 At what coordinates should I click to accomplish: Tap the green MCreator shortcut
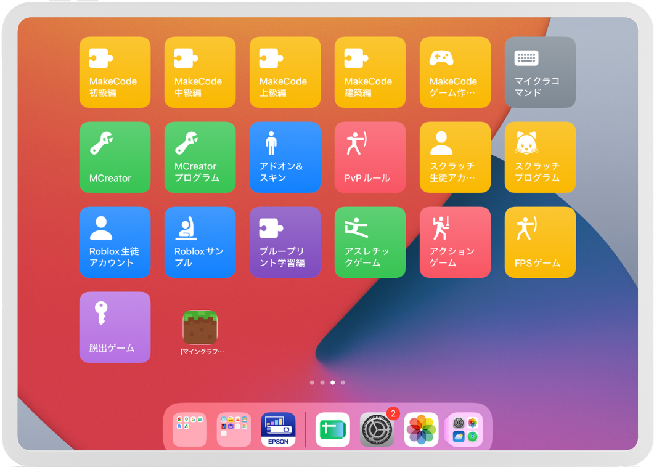[x=115, y=157]
